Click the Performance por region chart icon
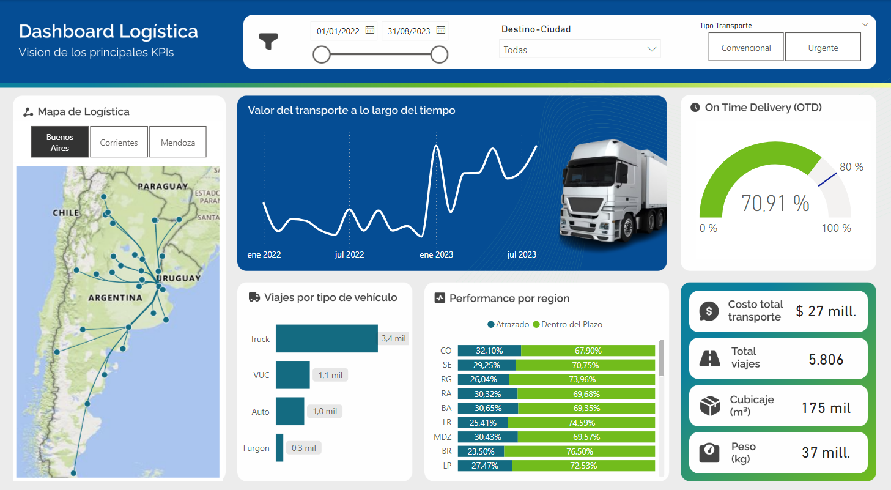The height and width of the screenshot is (490, 891). [x=439, y=299]
